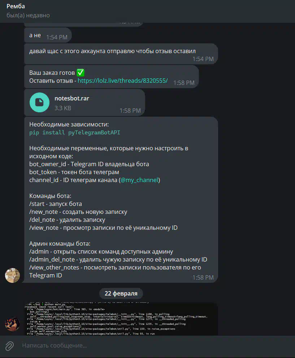
Task: Click the 'давай щас с этого аккаунта' message
Action: point(121,54)
